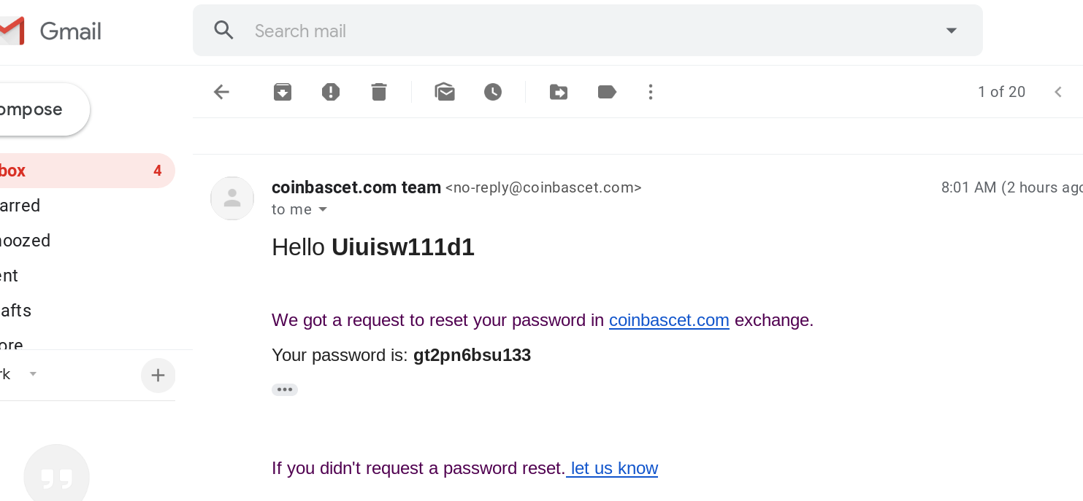
Task: Mark email as unread
Action: [x=445, y=92]
